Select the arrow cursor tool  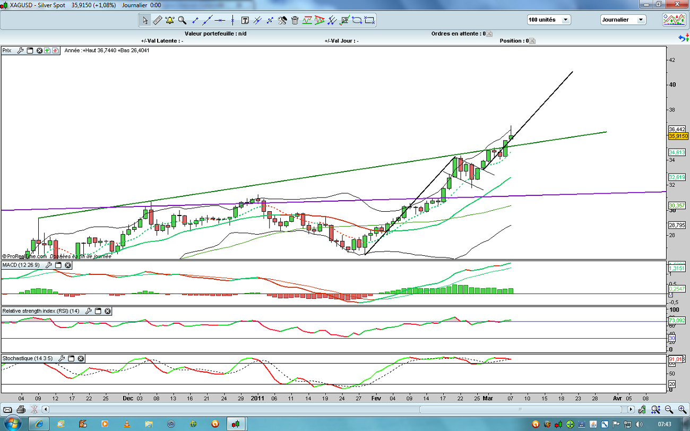pos(145,20)
